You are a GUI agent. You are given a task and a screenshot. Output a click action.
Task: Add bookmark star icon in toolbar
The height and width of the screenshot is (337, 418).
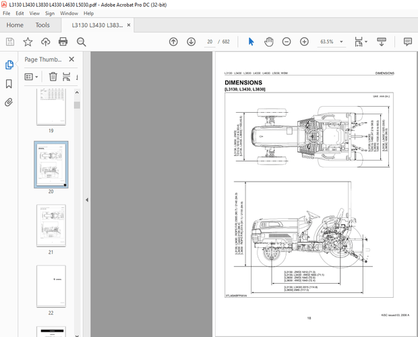pos(28,42)
